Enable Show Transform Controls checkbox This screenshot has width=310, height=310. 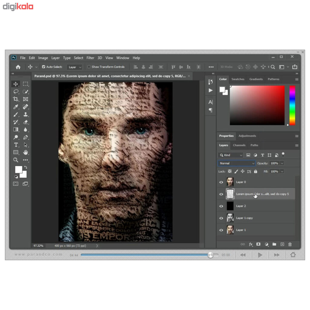click(89, 67)
